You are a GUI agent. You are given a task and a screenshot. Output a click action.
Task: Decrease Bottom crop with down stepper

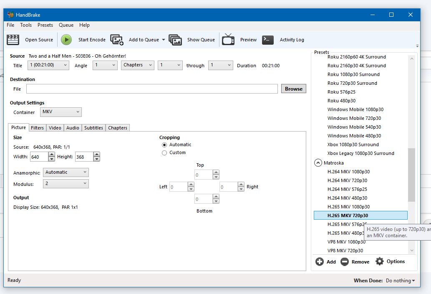click(x=216, y=201)
